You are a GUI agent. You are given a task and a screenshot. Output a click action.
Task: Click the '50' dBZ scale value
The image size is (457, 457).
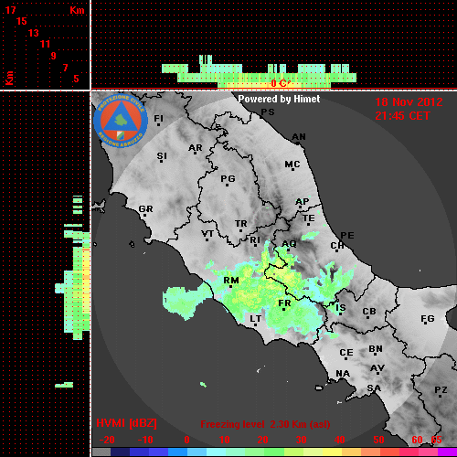pos(378,440)
